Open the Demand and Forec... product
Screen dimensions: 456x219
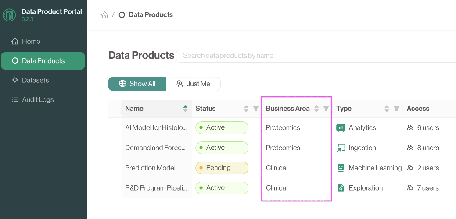click(155, 148)
